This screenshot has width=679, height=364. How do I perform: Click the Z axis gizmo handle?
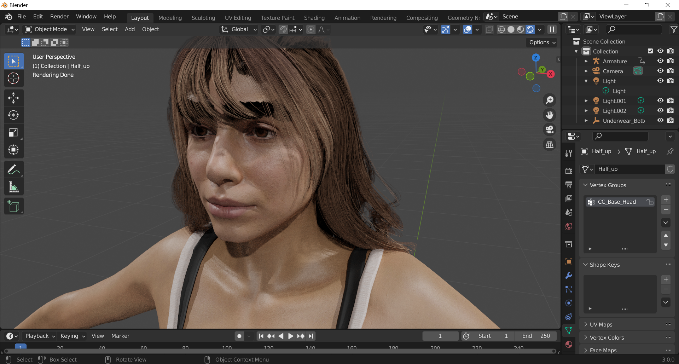[536, 58]
